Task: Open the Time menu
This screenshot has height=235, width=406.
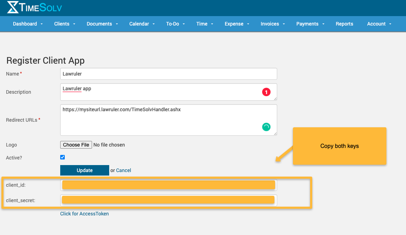Action: [x=202, y=24]
